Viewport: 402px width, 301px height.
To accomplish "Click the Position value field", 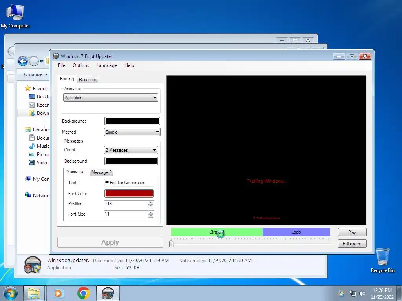I will click(x=126, y=204).
